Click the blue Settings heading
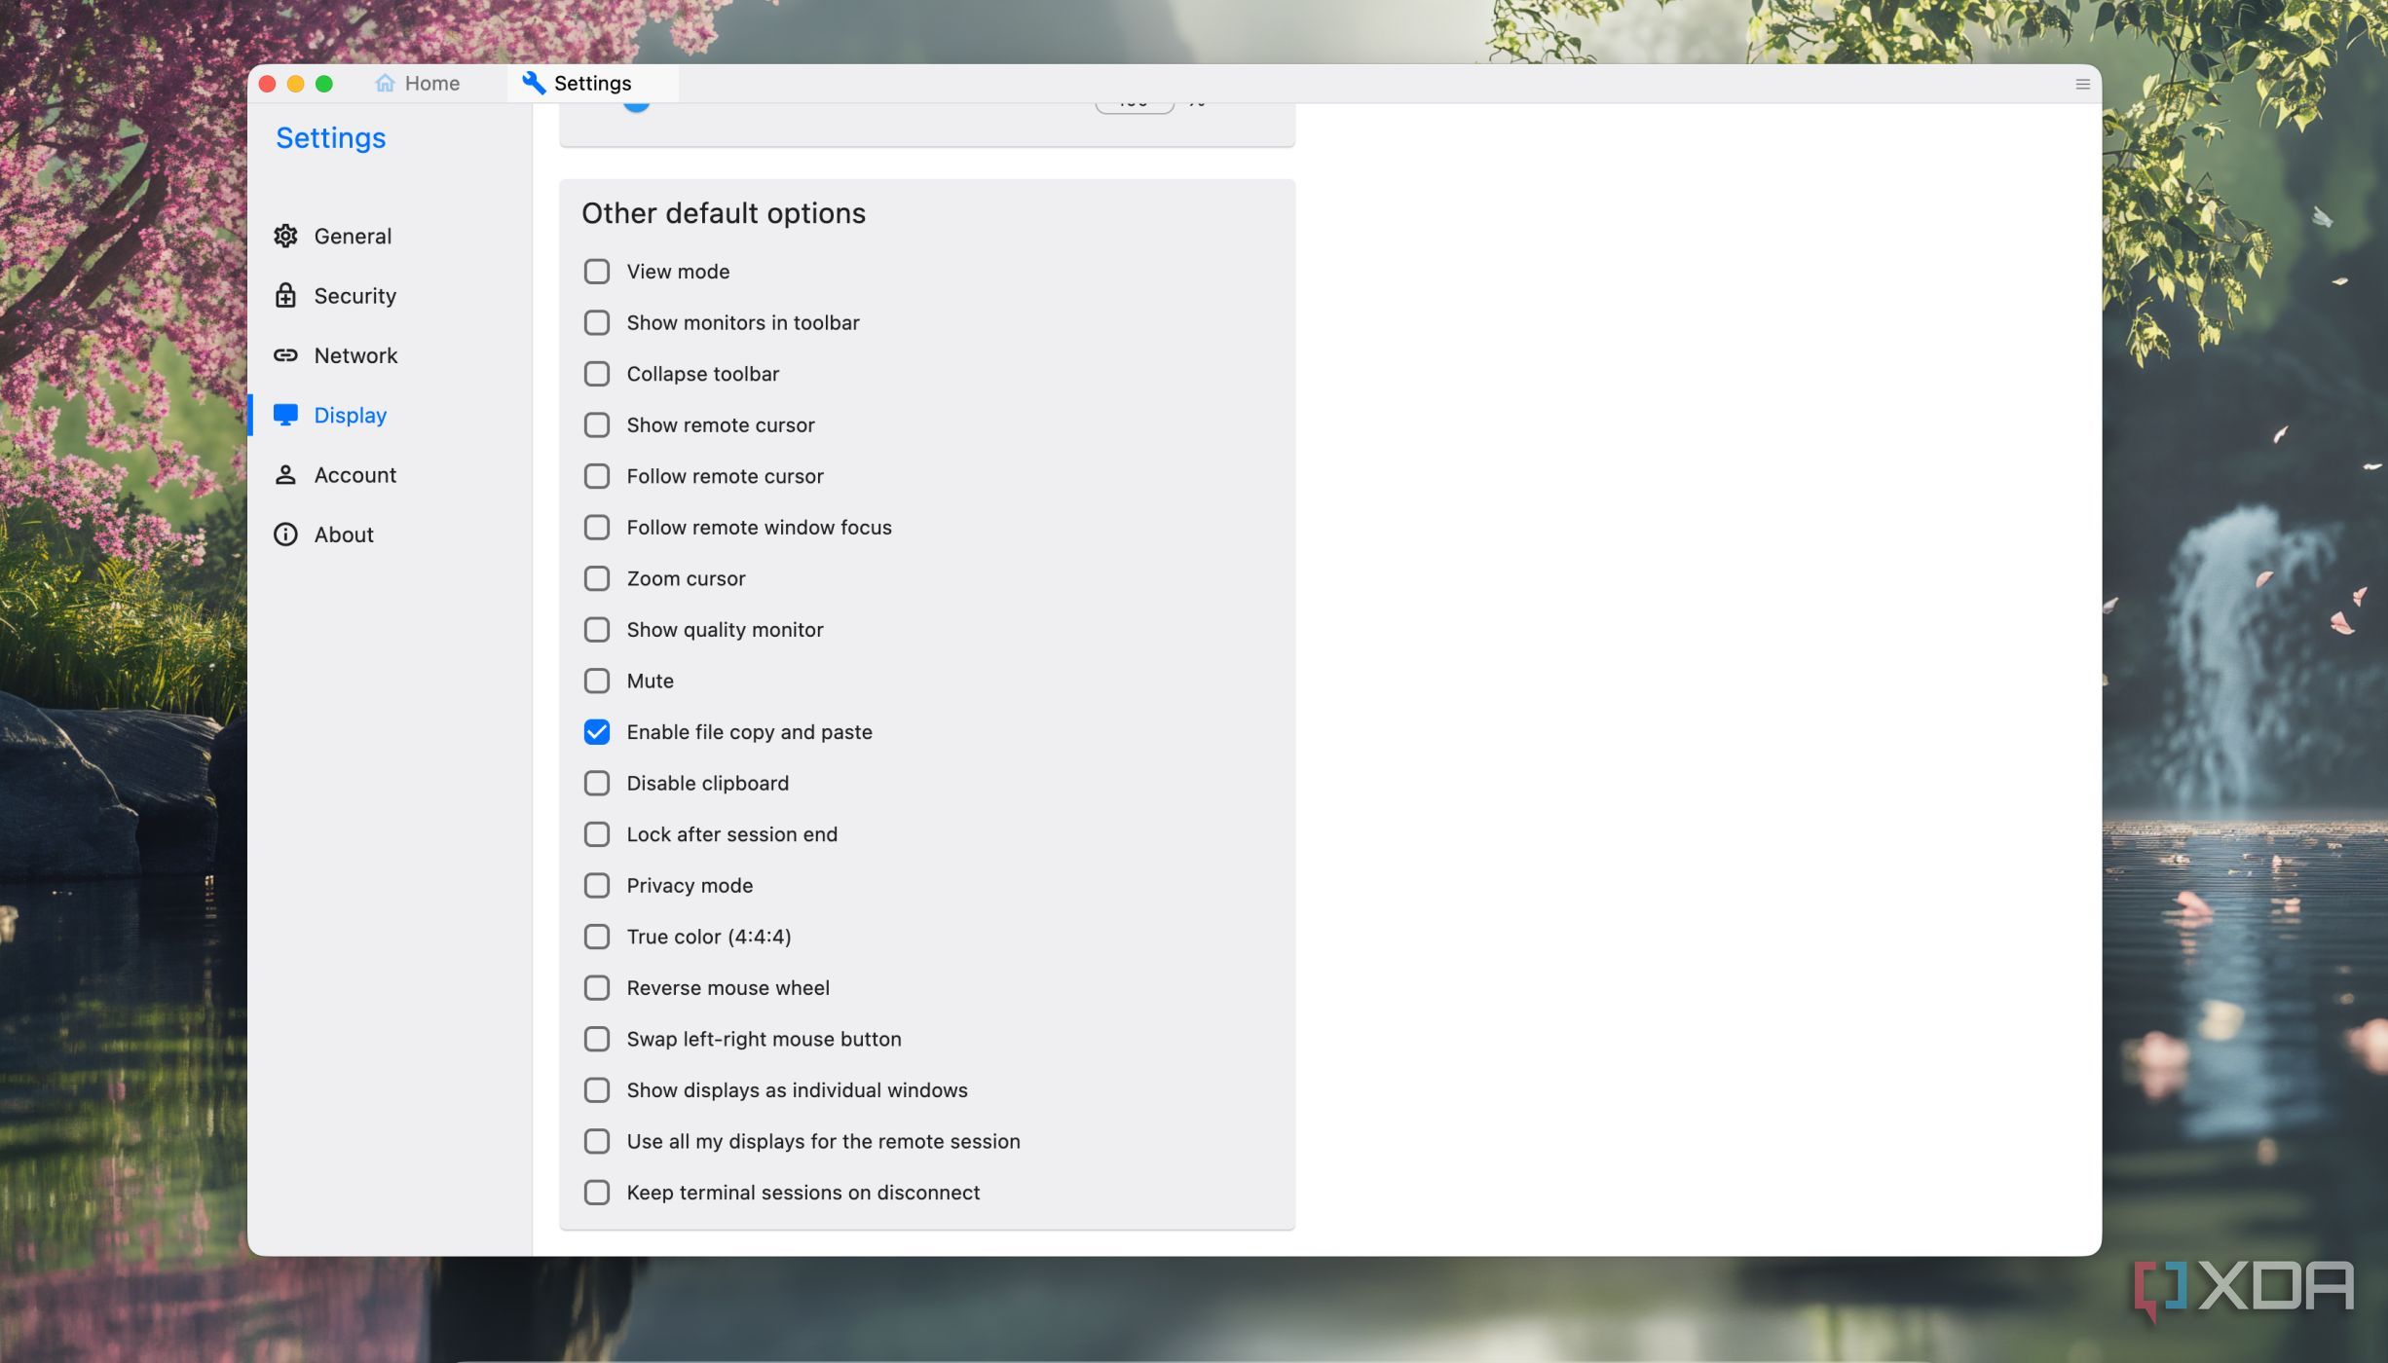Image resolution: width=2388 pixels, height=1363 pixels. (x=331, y=138)
